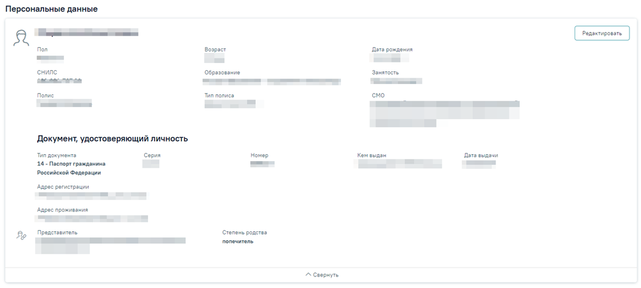Collapse the panel via Свернуть
This screenshot has width=641, height=288.
(x=326, y=275)
